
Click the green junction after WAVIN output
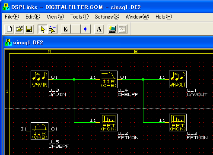[x=74, y=79]
